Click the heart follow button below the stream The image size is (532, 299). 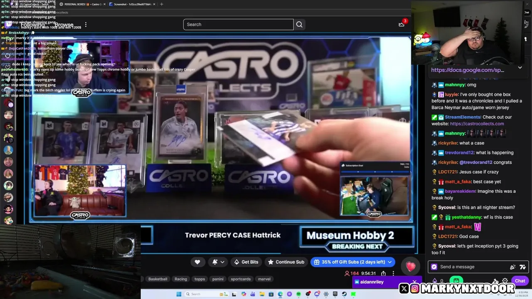click(197, 262)
